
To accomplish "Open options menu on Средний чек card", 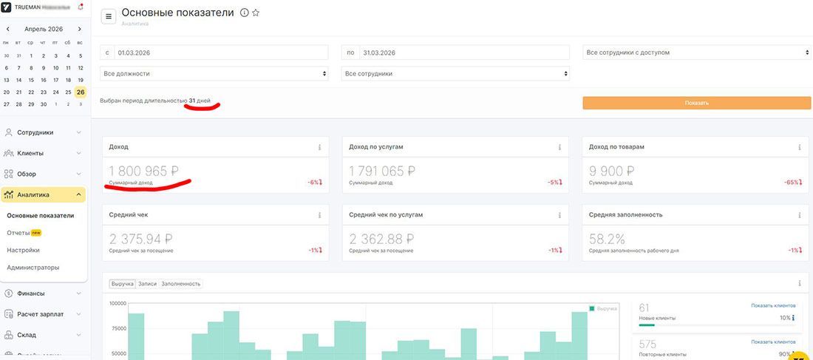I will coord(319,215).
